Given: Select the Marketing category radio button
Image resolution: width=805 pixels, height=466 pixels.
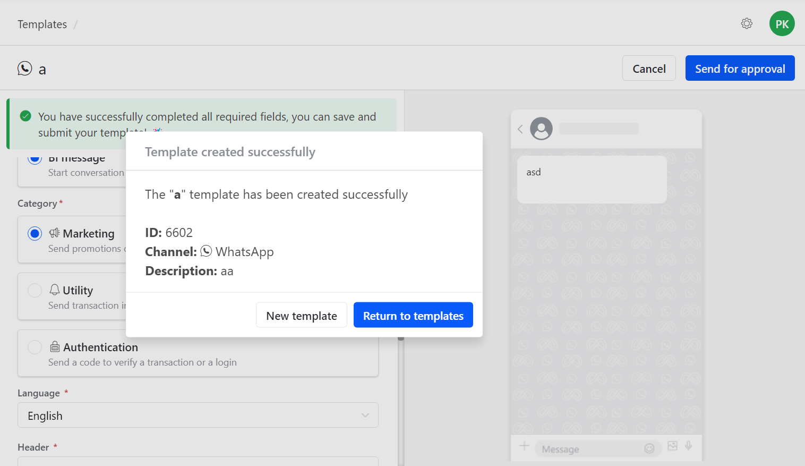Looking at the screenshot, I should pyautogui.click(x=35, y=233).
